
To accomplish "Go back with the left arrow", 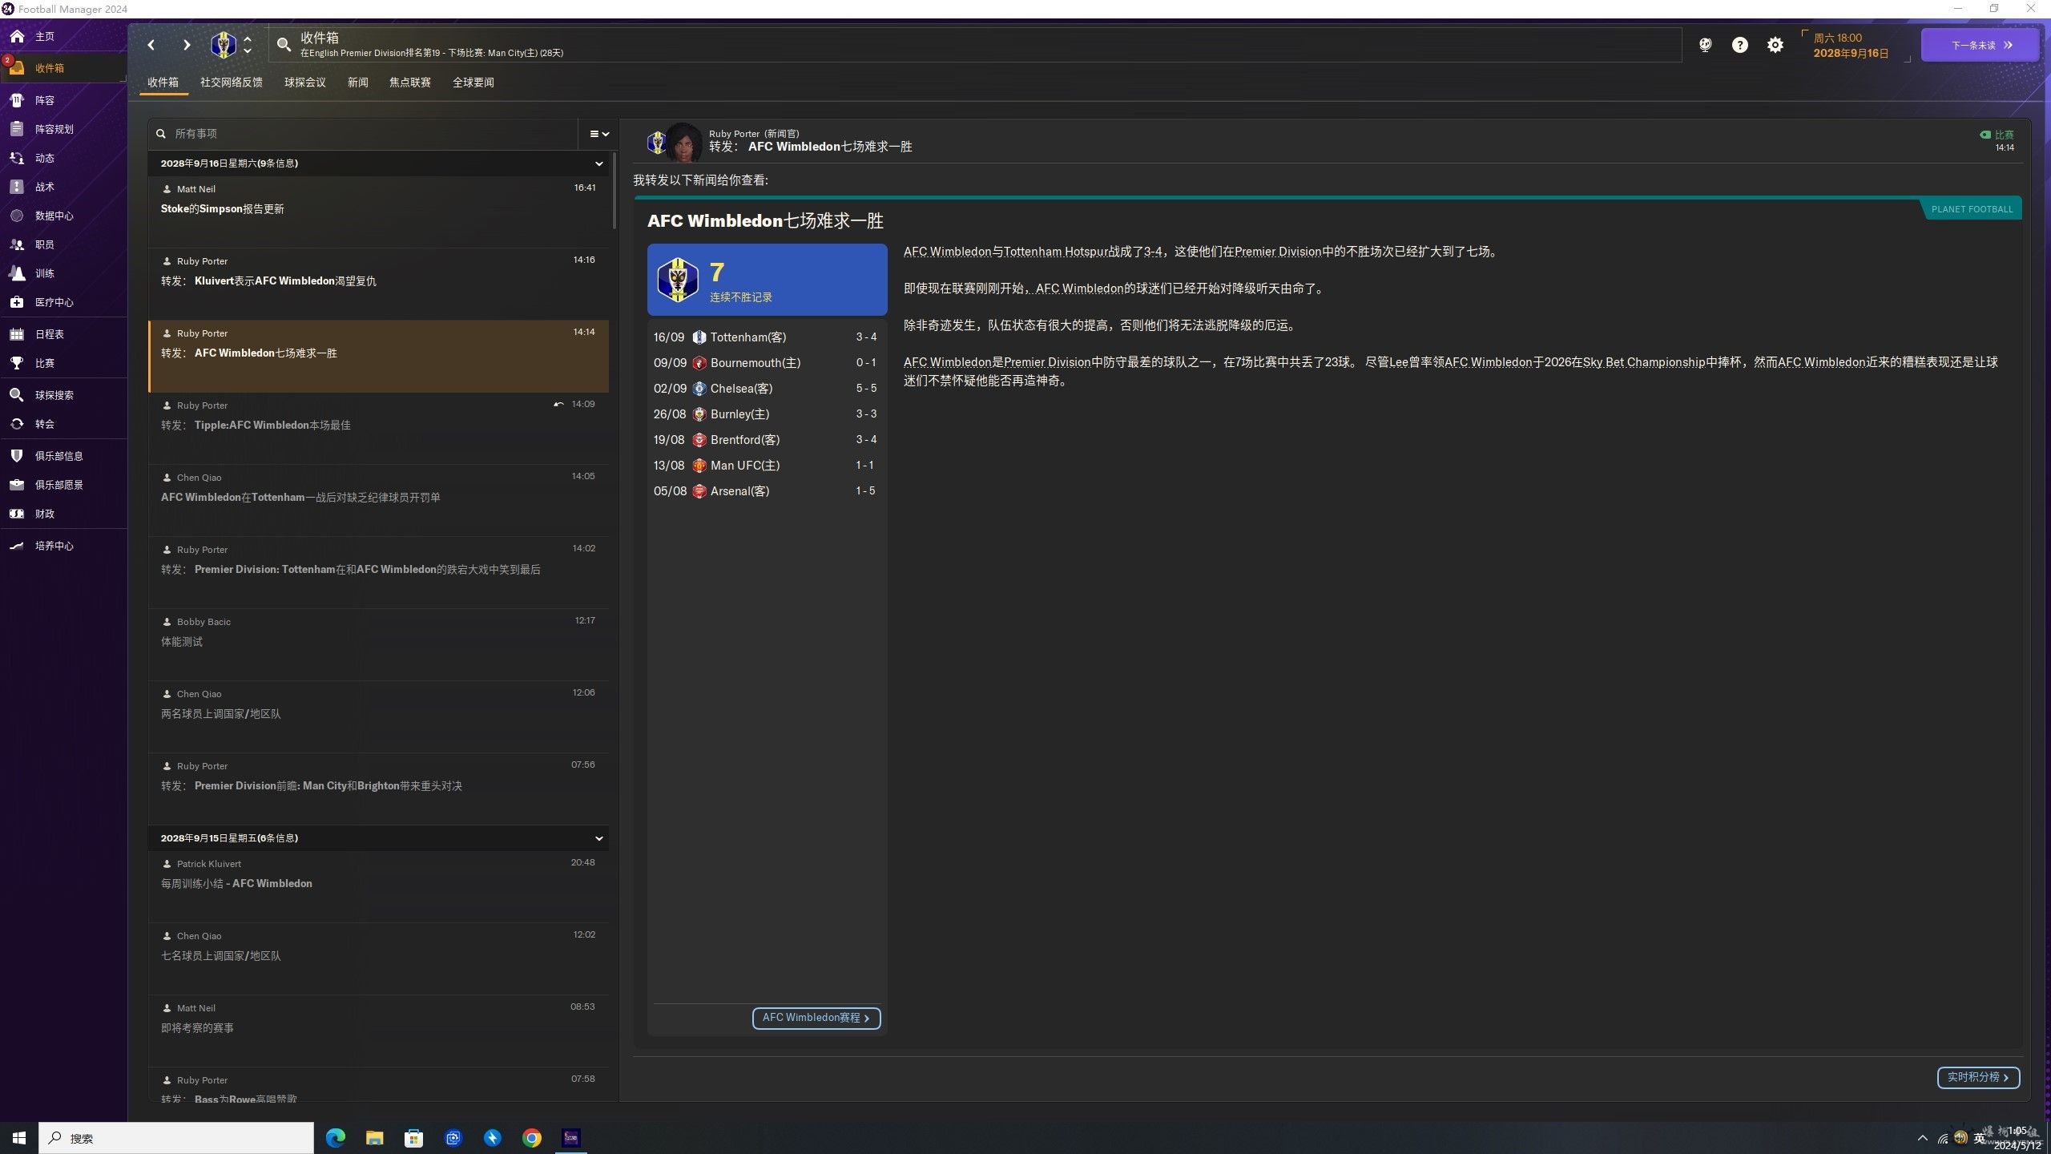I will [151, 45].
